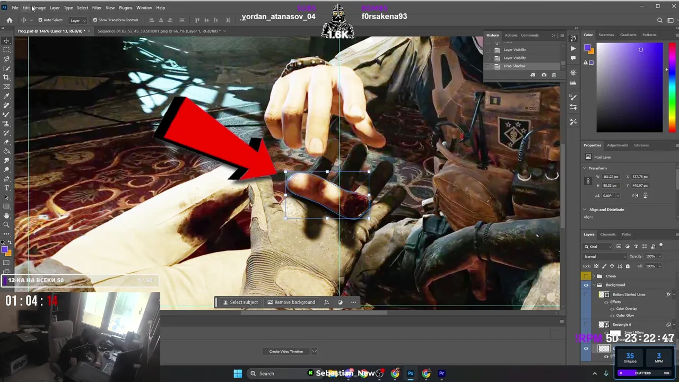Click the Home icon in options bar
This screenshot has height=382, width=679.
click(x=10, y=20)
